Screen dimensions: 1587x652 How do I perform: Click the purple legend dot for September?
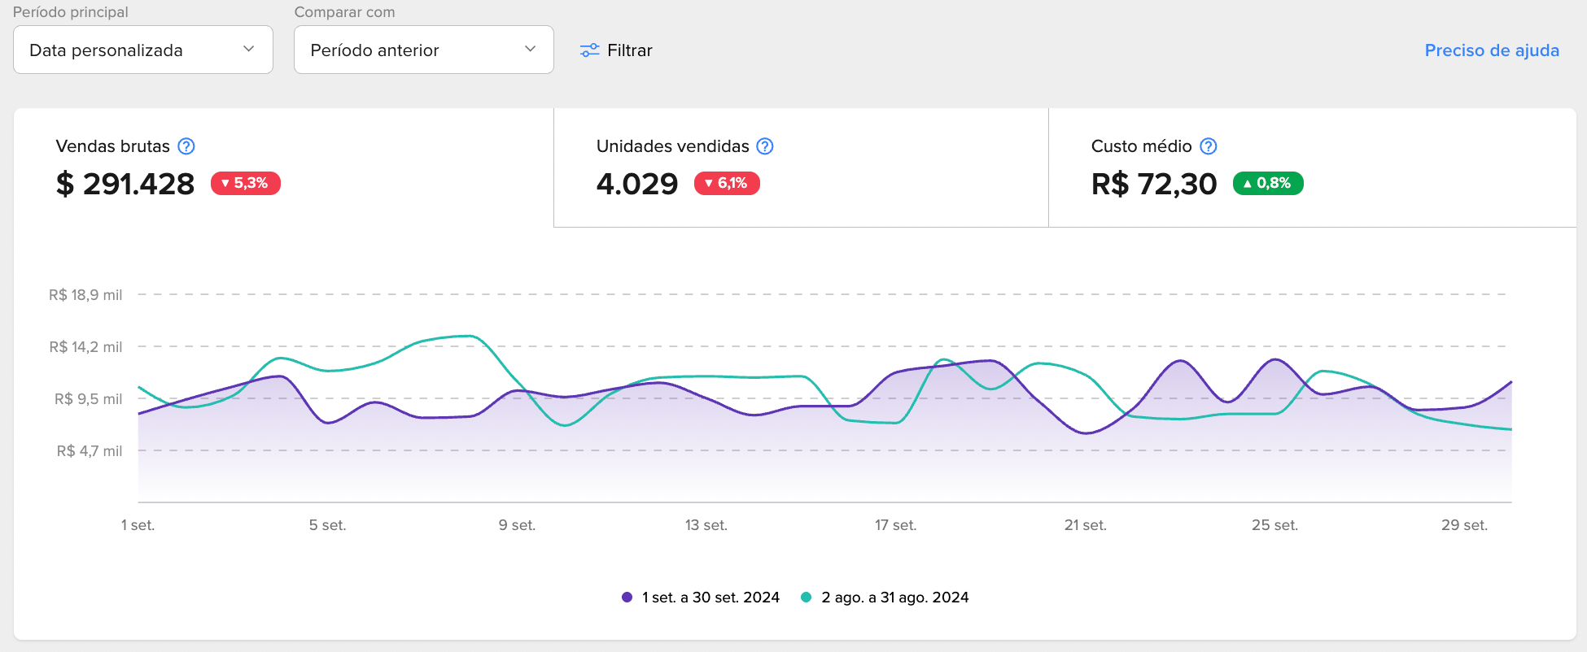pyautogui.click(x=627, y=598)
